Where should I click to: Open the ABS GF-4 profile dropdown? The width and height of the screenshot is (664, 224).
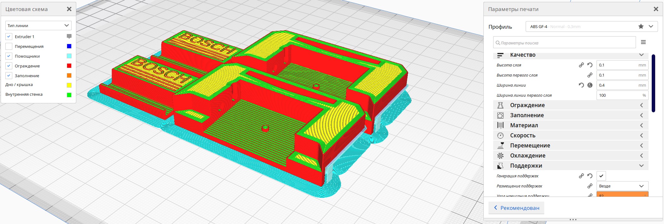tap(592, 26)
